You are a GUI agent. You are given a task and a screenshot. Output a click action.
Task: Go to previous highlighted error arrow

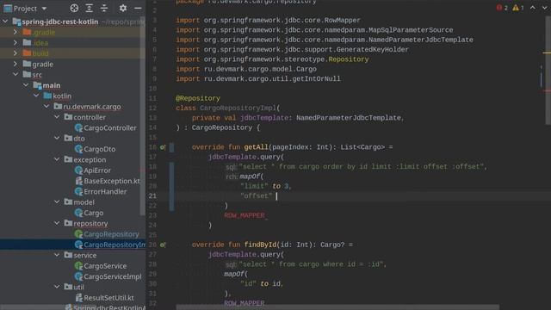(x=533, y=8)
